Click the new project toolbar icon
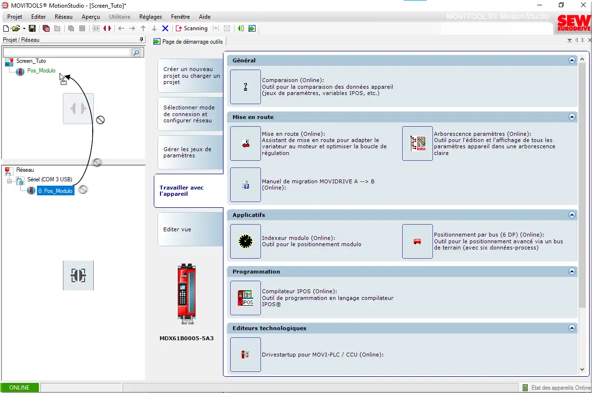 click(x=6, y=29)
